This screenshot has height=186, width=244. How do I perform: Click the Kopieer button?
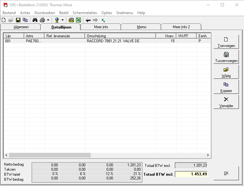pyautogui.click(x=226, y=87)
